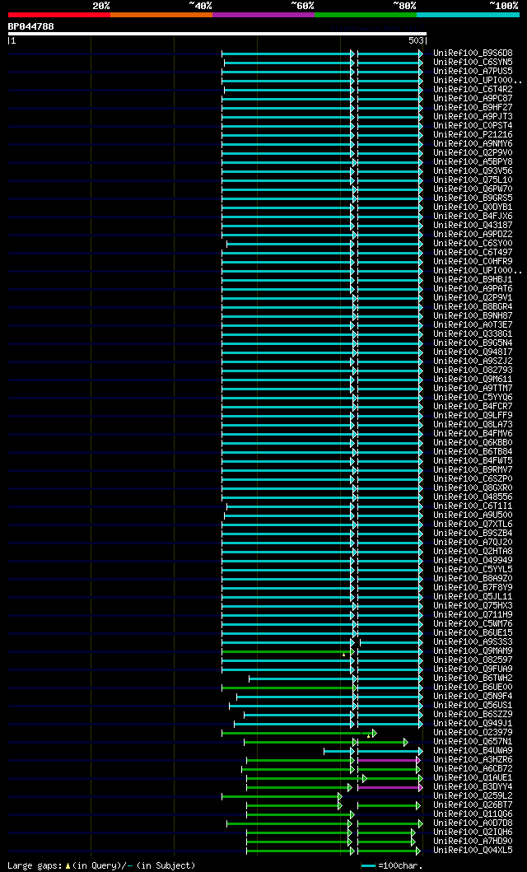
Task: Select hit label UniRef100_Q657N1
Action: (x=473, y=741)
